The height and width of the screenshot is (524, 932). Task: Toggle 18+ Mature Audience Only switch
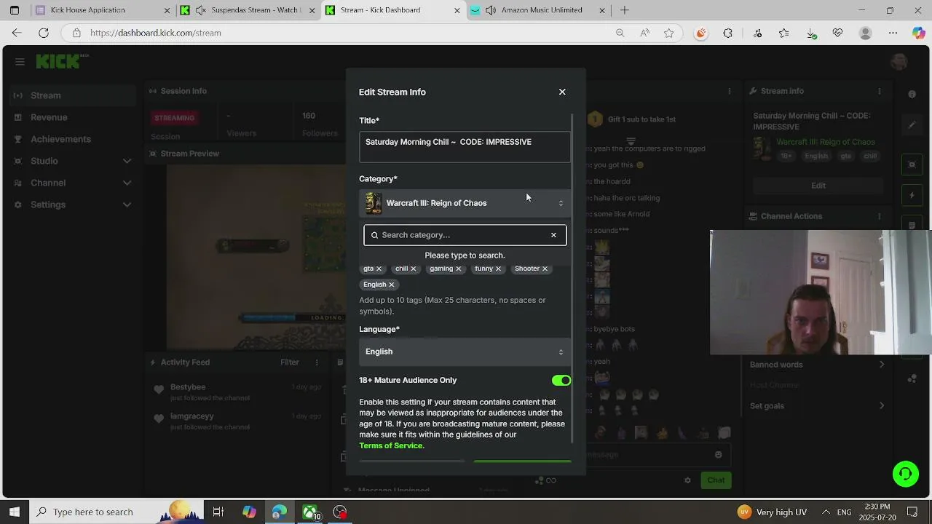561,381
